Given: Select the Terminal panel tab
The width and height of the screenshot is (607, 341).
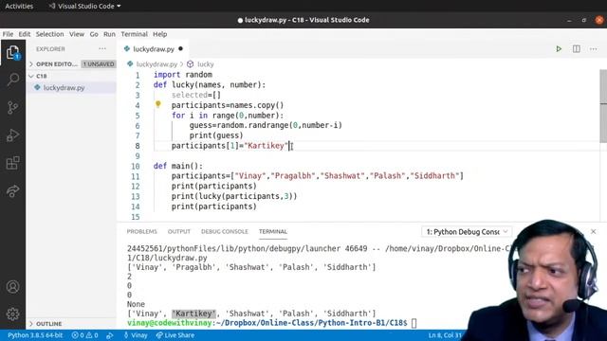Looking at the screenshot, I should [273, 231].
